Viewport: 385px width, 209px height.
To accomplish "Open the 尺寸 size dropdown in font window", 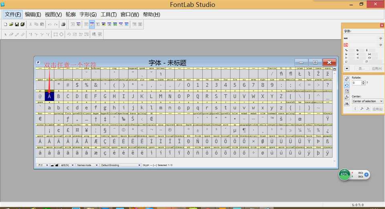I will (43, 165).
